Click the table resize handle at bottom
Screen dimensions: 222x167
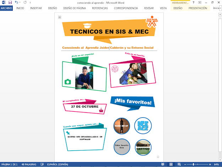pos(158,157)
